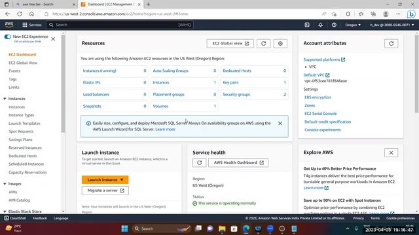
Task: Click the Migrate a server button
Action: (105, 191)
